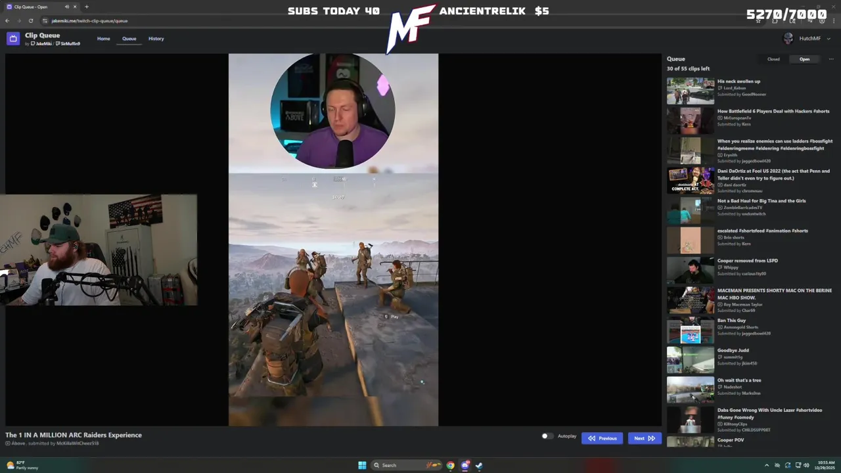Viewport: 841px width, 473px height.
Task: Open the 'enemies can use ladders' clip thumbnail
Action: pos(691,151)
